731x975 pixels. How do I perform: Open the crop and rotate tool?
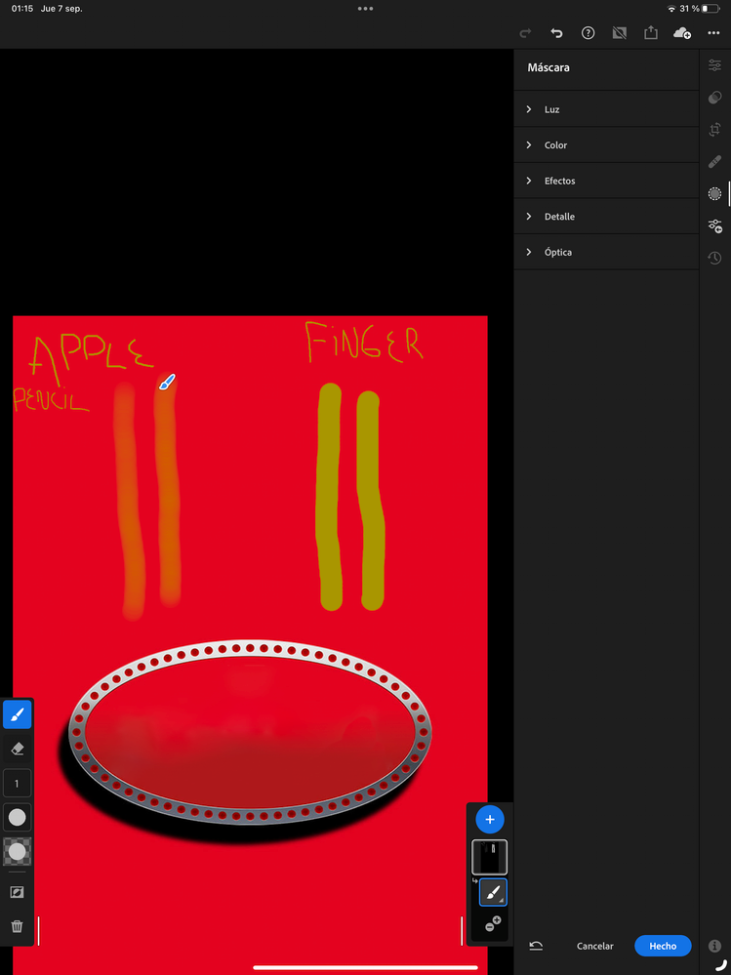pos(714,130)
